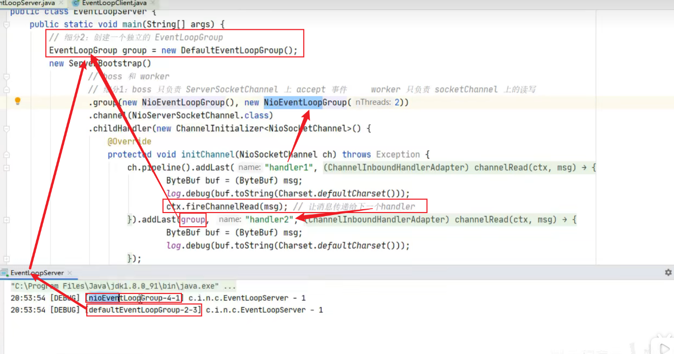Expand the handler1 lambda fold marker
Image resolution: width=674 pixels, height=354 pixels.
pyautogui.click(x=6, y=168)
